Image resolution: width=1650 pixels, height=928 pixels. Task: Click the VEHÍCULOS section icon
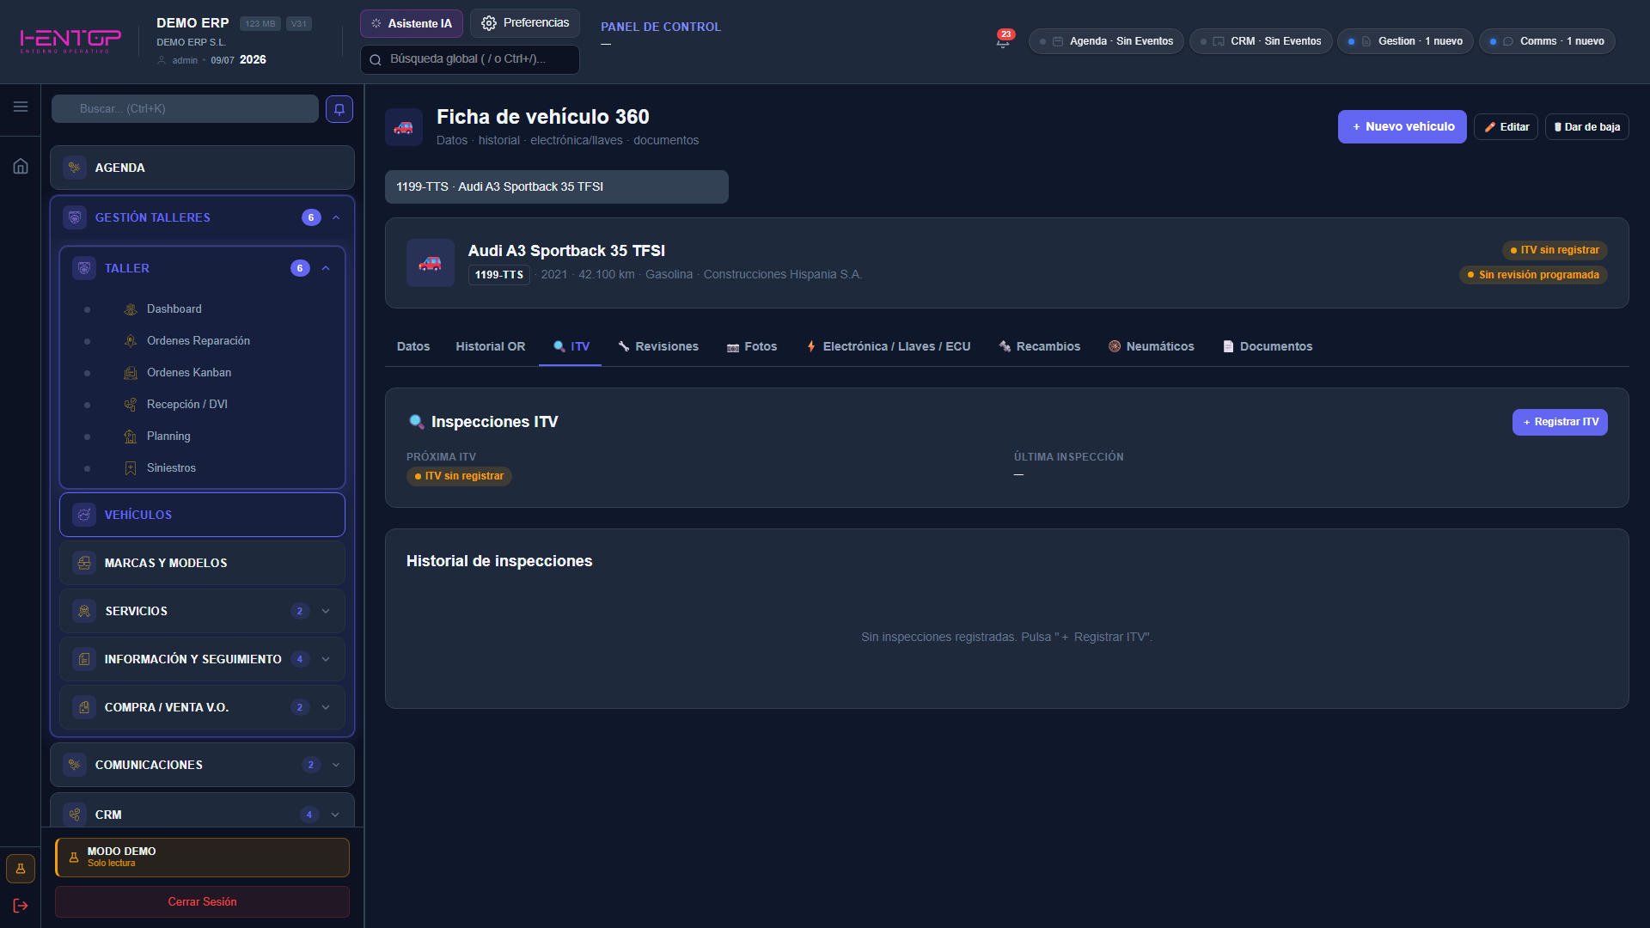[84, 515]
